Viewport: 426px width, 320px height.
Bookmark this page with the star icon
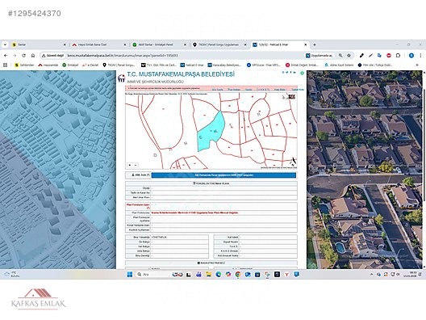[349, 56]
